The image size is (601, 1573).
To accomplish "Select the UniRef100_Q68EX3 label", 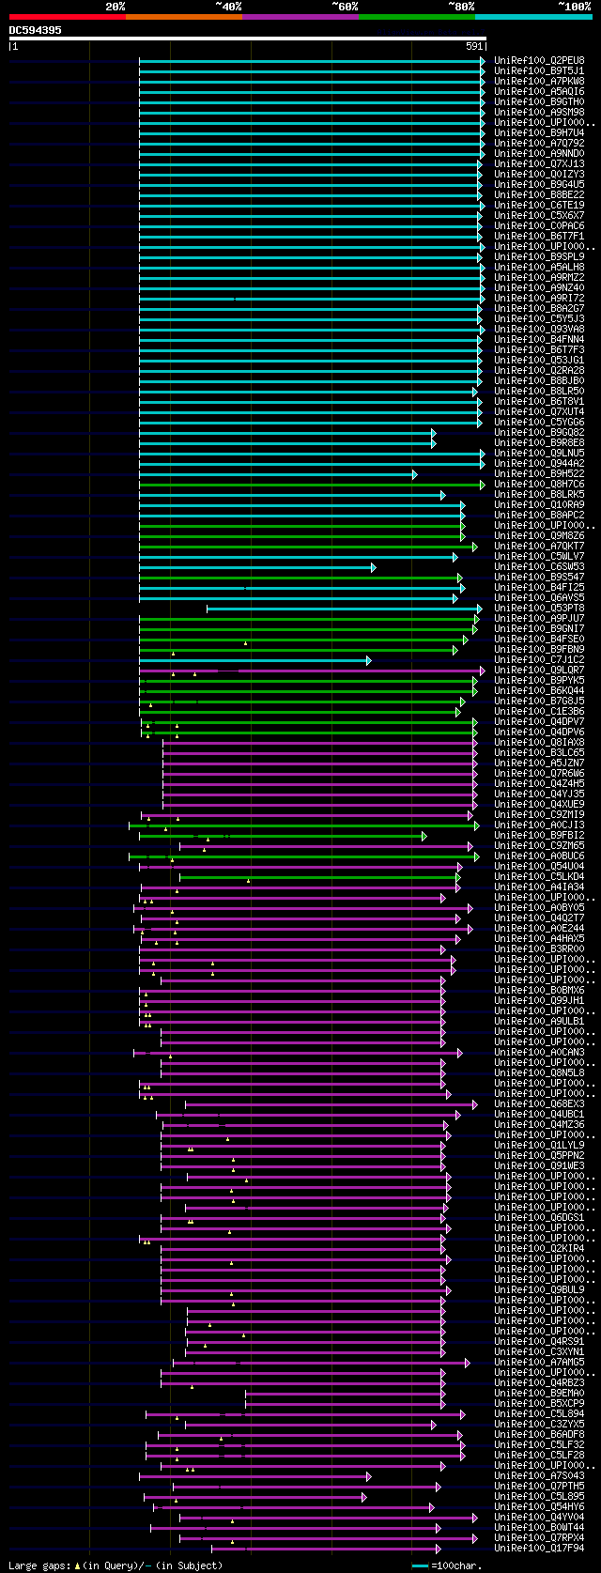I will (x=539, y=1103).
